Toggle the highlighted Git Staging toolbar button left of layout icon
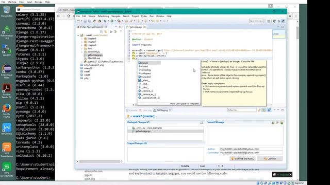 coord(263,110)
